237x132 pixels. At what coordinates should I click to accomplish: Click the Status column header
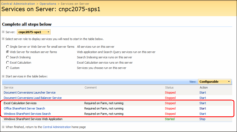(169, 87)
